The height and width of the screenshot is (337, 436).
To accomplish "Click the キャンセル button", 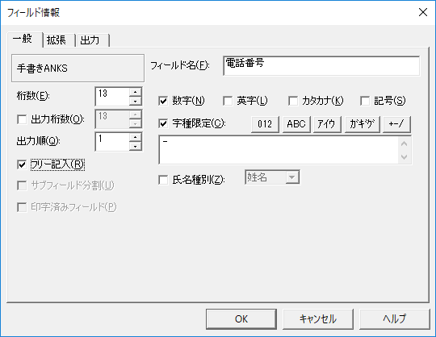I will point(318,319).
